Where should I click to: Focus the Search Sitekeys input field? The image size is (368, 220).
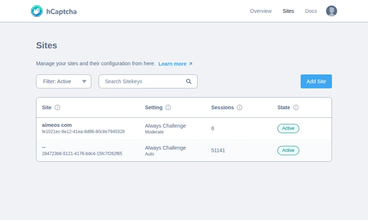[144, 81]
